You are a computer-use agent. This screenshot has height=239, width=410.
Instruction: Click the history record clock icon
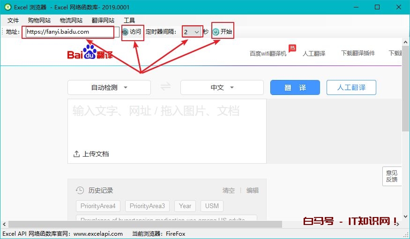[x=80, y=190]
